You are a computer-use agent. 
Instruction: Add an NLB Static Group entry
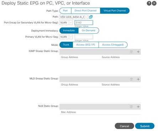(138, 107)
